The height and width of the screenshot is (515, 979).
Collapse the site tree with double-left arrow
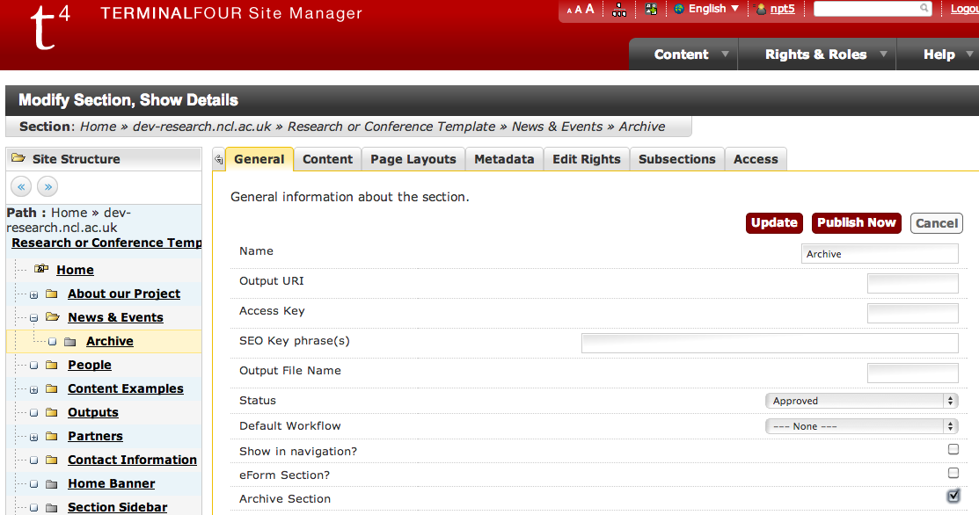click(22, 186)
